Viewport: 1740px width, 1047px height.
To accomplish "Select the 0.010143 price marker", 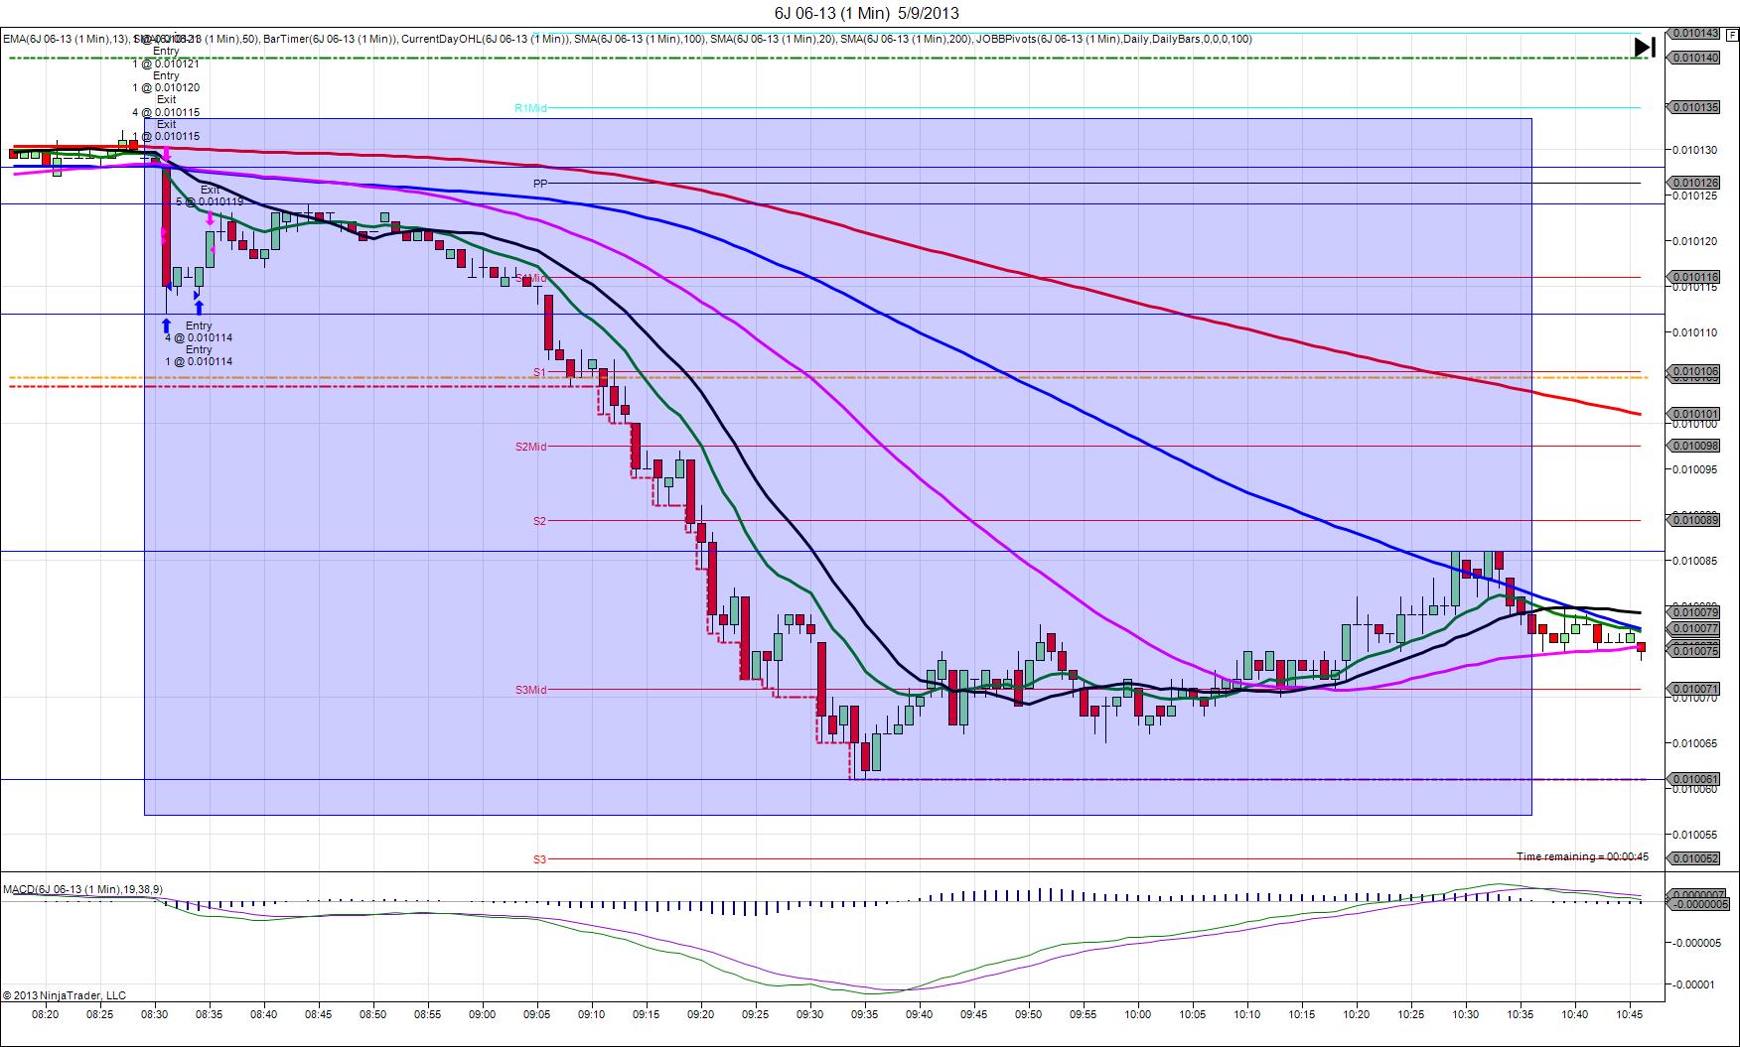I will (x=1694, y=33).
